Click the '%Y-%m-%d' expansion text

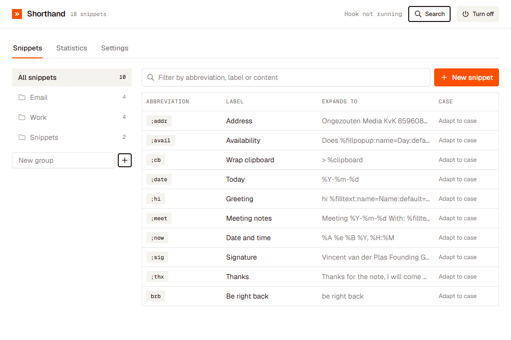(x=340, y=180)
